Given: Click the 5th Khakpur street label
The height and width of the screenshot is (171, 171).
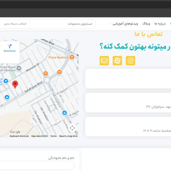Looking at the screenshot, I should (44, 114).
